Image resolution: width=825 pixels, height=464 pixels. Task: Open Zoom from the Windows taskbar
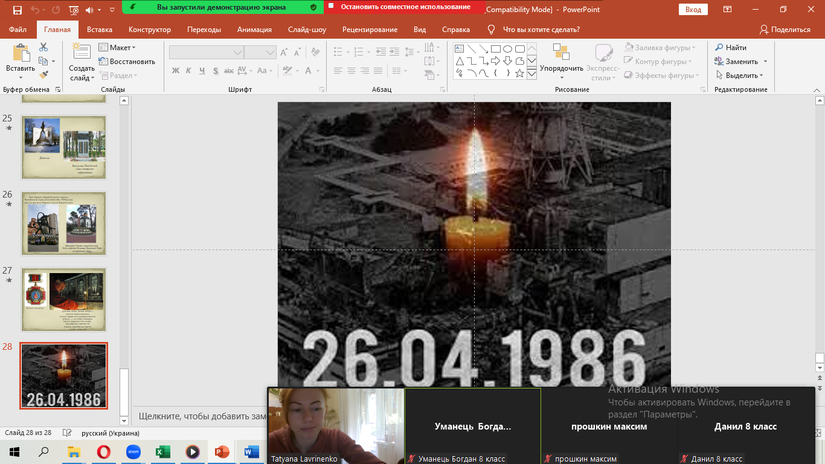(x=133, y=451)
